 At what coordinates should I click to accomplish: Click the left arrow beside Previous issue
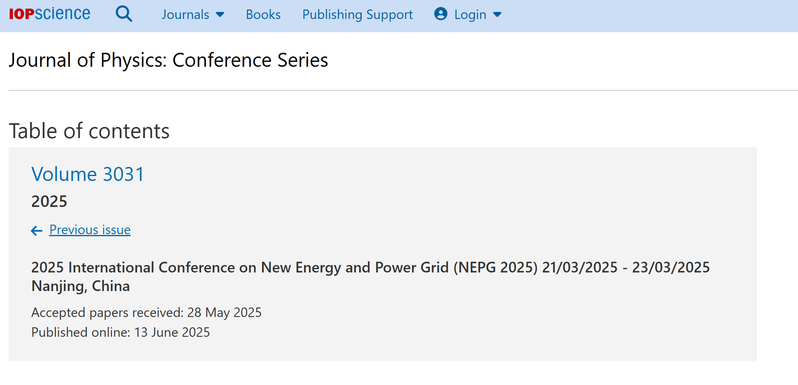[37, 231]
